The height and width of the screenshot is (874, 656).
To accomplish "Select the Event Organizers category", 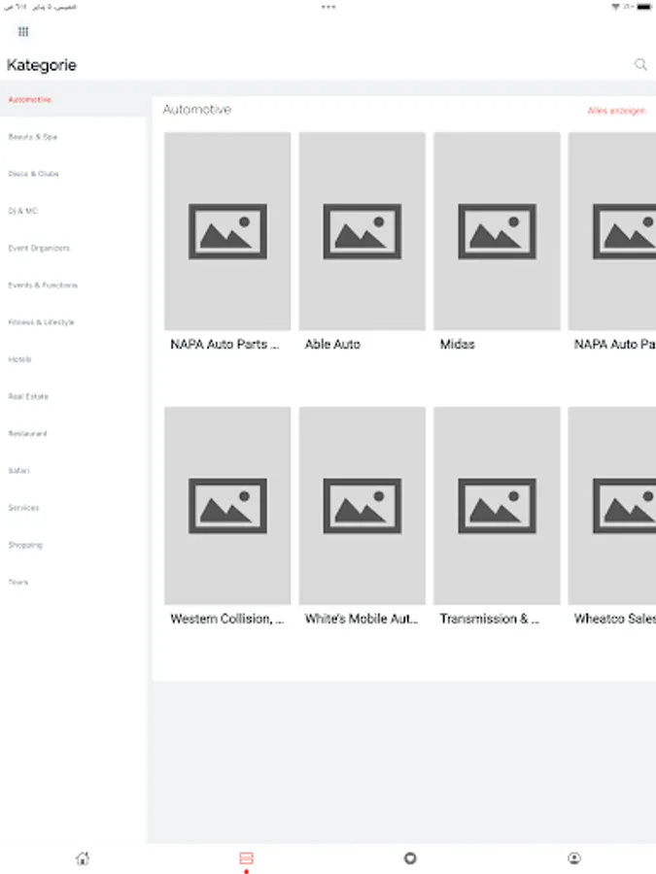I will (73, 248).
